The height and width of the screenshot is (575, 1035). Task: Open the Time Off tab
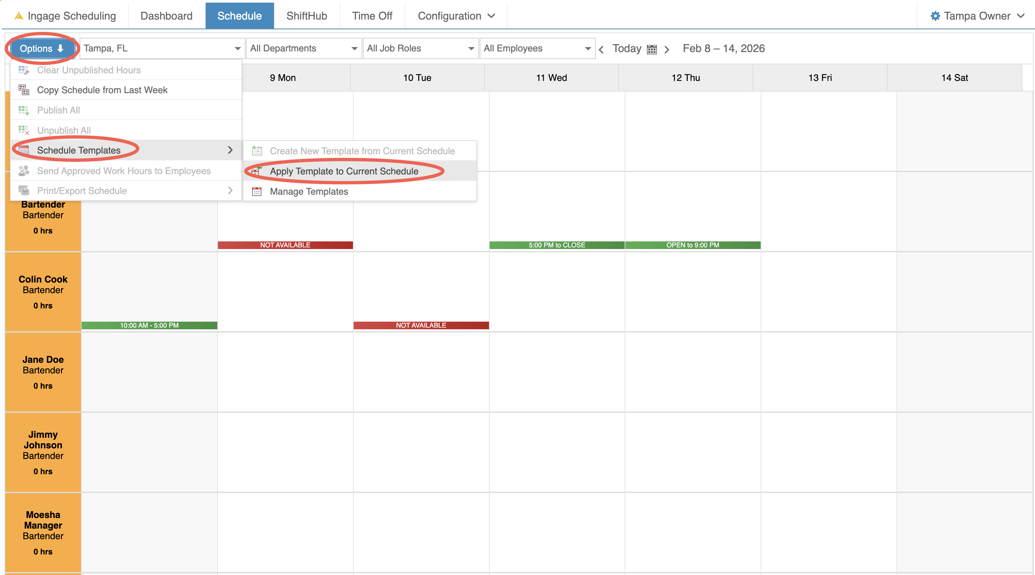click(372, 16)
